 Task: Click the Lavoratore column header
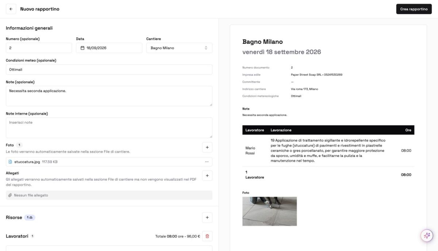coord(255,130)
